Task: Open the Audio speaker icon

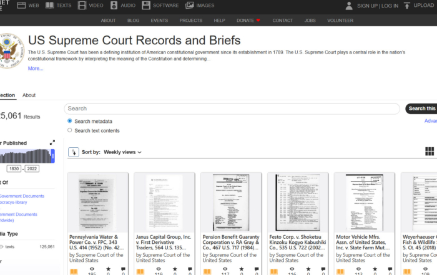Action: (x=114, y=5)
